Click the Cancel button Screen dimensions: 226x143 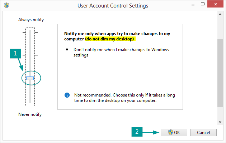(203, 132)
